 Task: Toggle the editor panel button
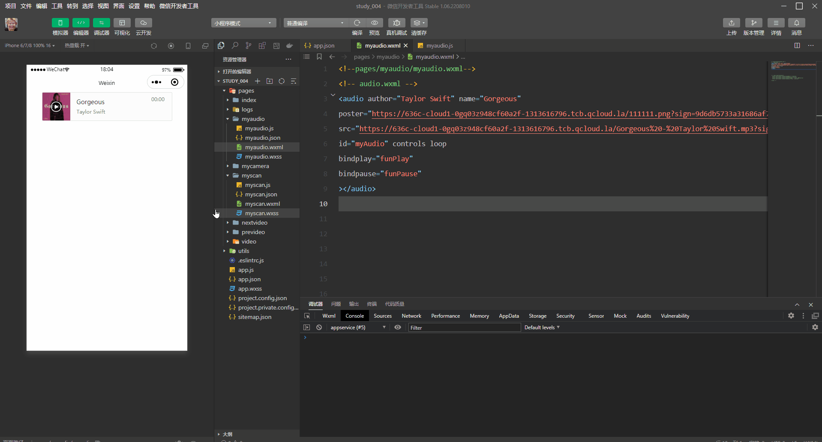pos(81,23)
